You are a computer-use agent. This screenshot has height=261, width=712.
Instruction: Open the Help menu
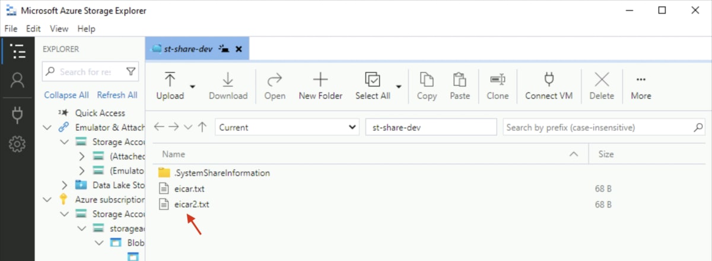point(86,28)
